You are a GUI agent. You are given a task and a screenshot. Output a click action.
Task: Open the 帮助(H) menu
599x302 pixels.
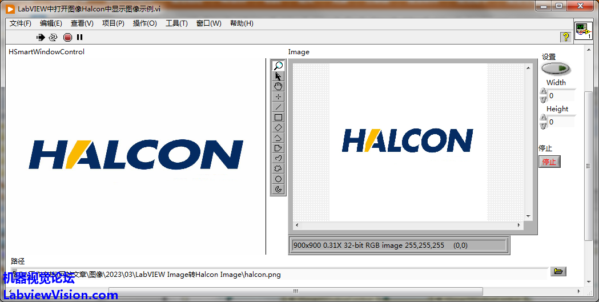coord(242,23)
